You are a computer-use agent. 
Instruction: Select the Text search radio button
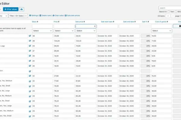click(169, 12)
